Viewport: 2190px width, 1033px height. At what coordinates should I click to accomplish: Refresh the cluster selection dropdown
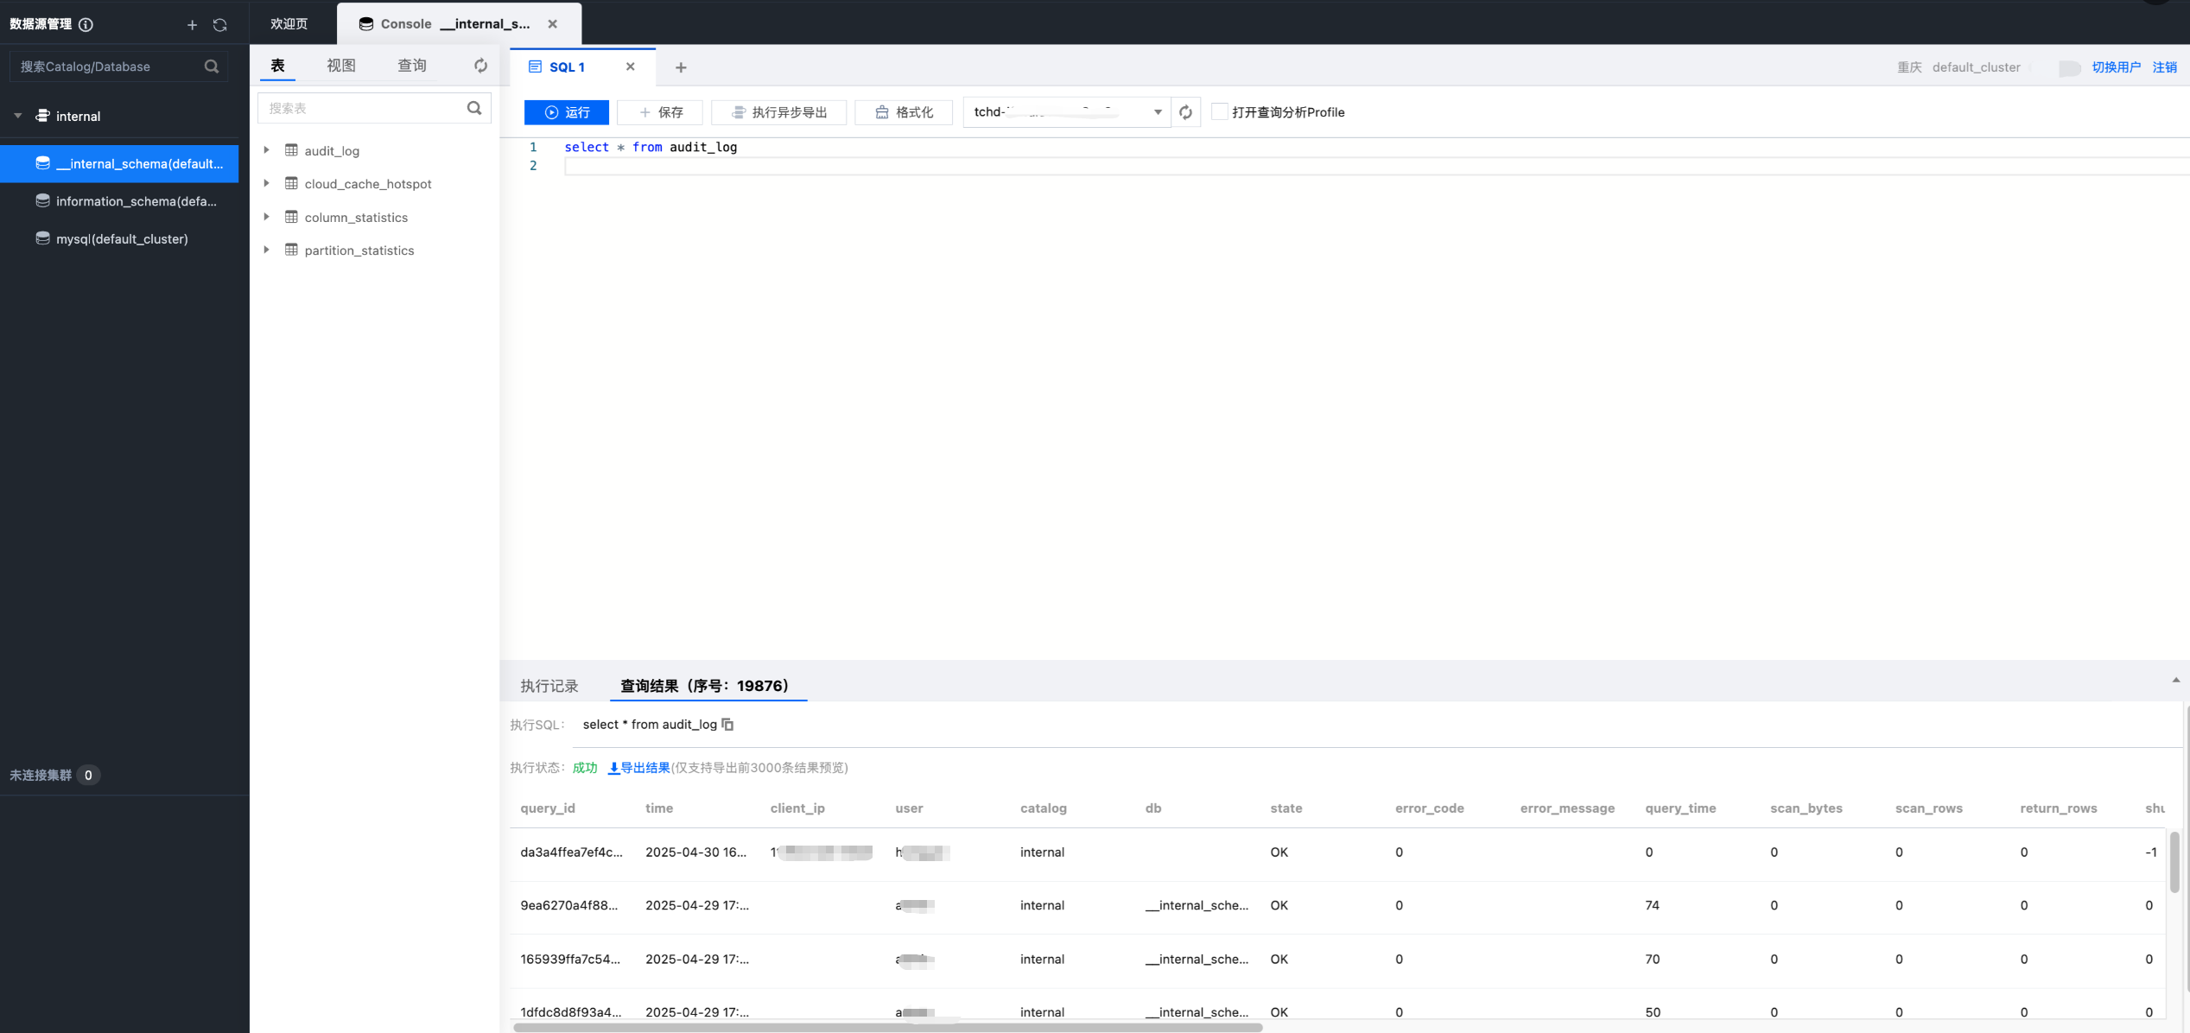[x=1185, y=112]
